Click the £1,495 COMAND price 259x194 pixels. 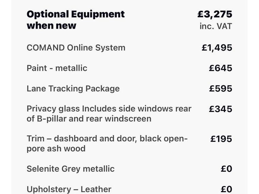[x=217, y=48]
